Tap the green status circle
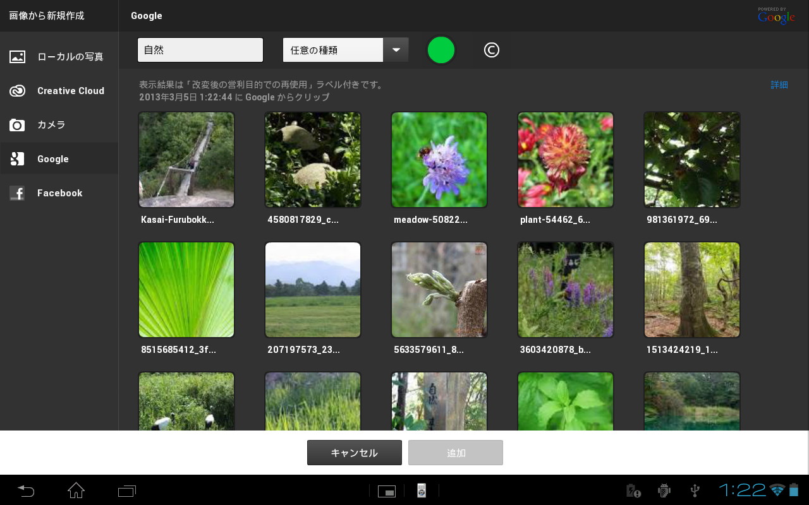The width and height of the screenshot is (809, 505). tap(441, 50)
